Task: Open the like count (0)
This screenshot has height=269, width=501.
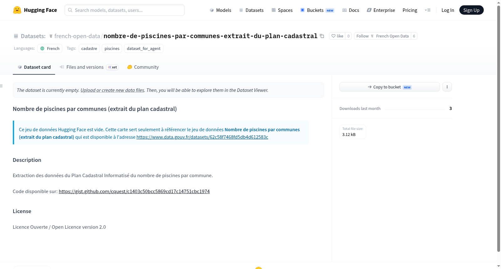Action: click(x=349, y=36)
